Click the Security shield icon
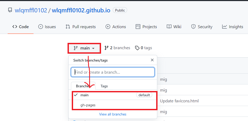The height and width of the screenshot is (121, 248). (193, 27)
